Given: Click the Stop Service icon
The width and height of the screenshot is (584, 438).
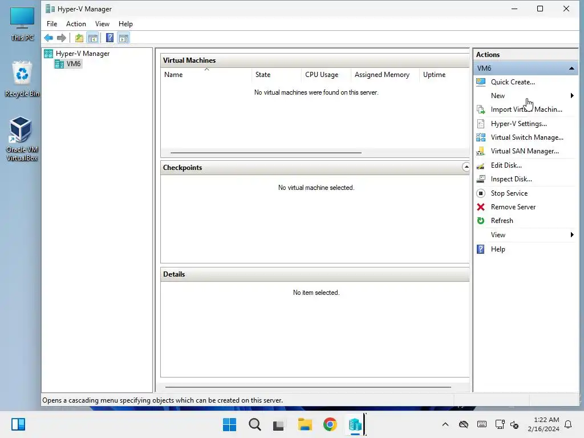Looking at the screenshot, I should click(481, 193).
